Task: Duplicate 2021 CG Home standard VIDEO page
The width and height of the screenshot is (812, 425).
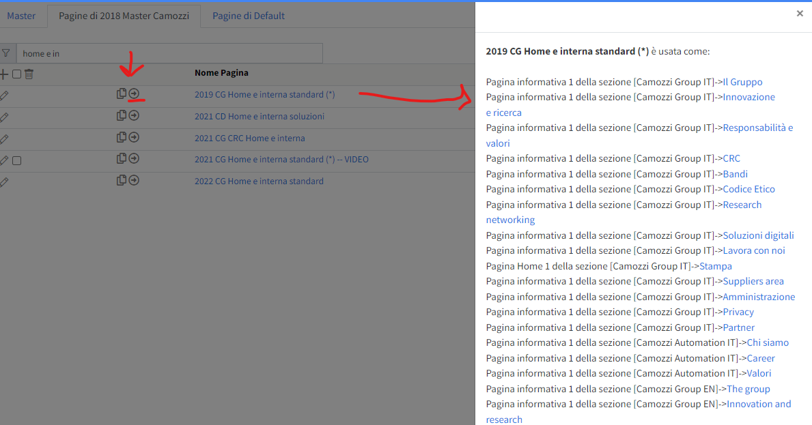Action: (121, 158)
